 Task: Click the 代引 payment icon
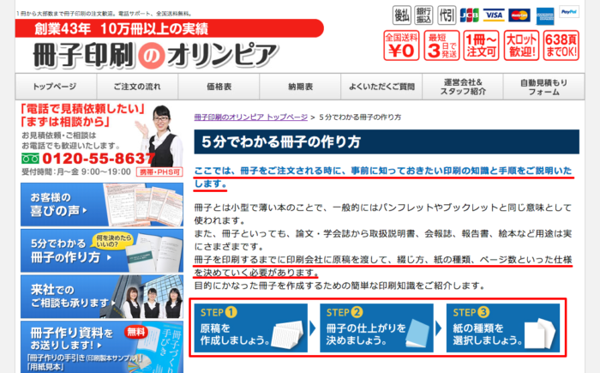(447, 15)
